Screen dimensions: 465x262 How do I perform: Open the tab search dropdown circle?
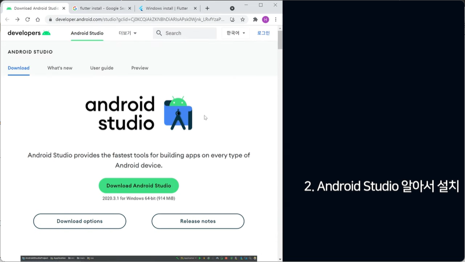point(232,8)
